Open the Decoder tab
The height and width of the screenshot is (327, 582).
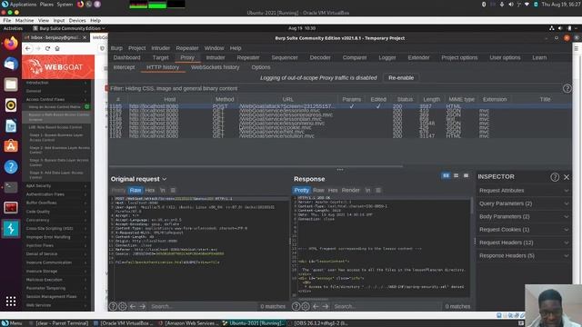(x=320, y=57)
